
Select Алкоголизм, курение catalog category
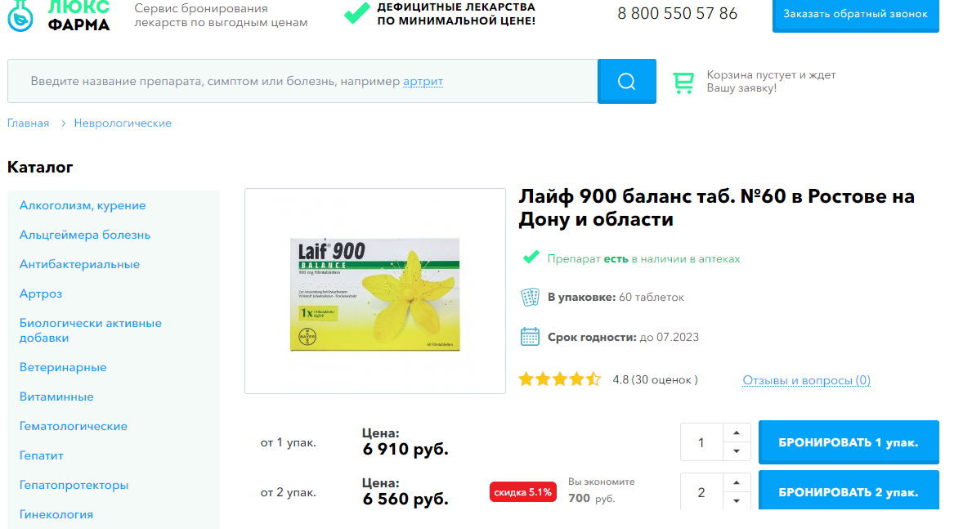click(83, 205)
